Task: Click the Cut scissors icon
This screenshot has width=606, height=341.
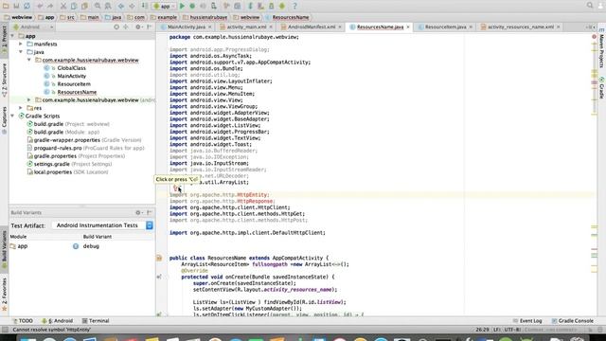Action: (x=63, y=6)
